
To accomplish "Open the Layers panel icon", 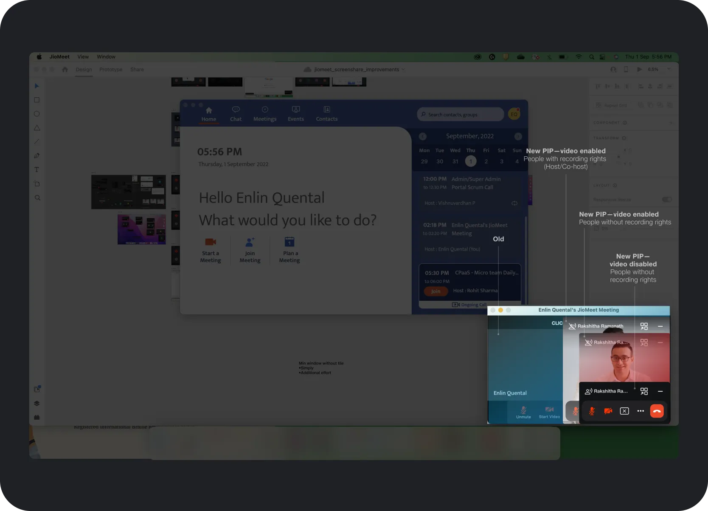I will pos(37,403).
